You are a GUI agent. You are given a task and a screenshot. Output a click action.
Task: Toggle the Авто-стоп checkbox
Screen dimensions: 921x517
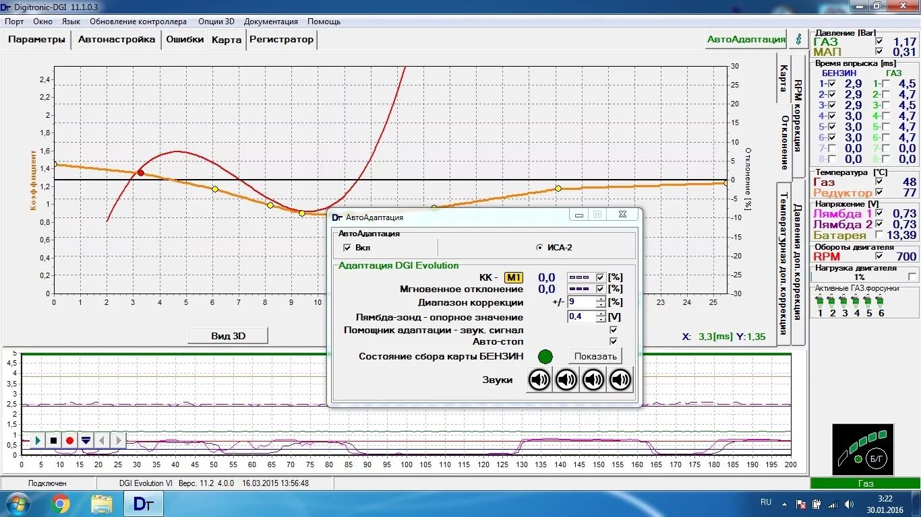[614, 341]
